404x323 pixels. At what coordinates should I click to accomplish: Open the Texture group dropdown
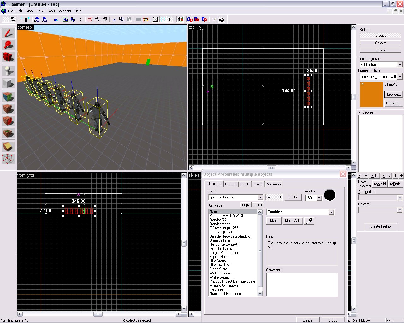(400, 65)
